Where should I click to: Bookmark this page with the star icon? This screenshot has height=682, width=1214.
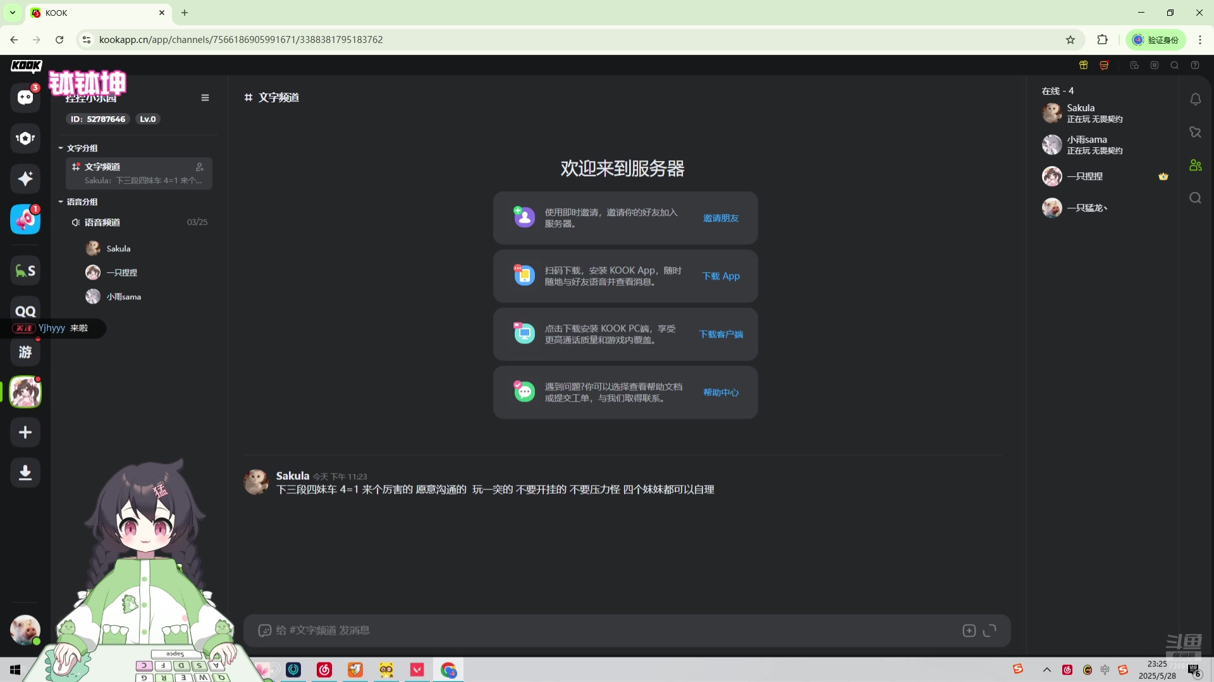[x=1070, y=40]
